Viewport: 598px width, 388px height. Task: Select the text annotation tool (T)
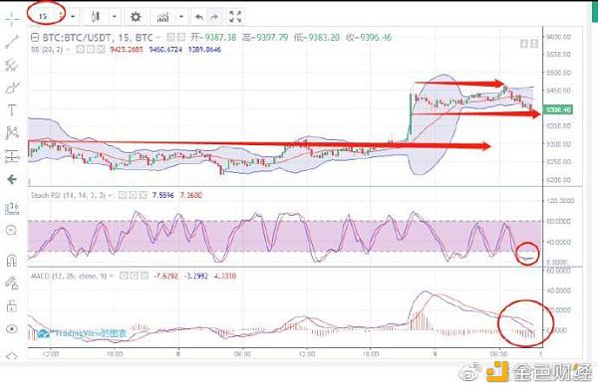(x=12, y=110)
